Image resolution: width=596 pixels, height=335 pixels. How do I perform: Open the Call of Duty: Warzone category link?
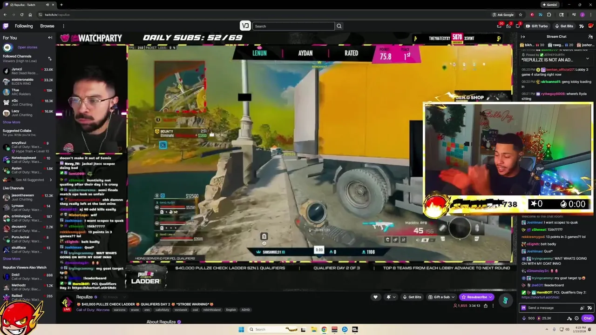pyautogui.click(x=94, y=309)
